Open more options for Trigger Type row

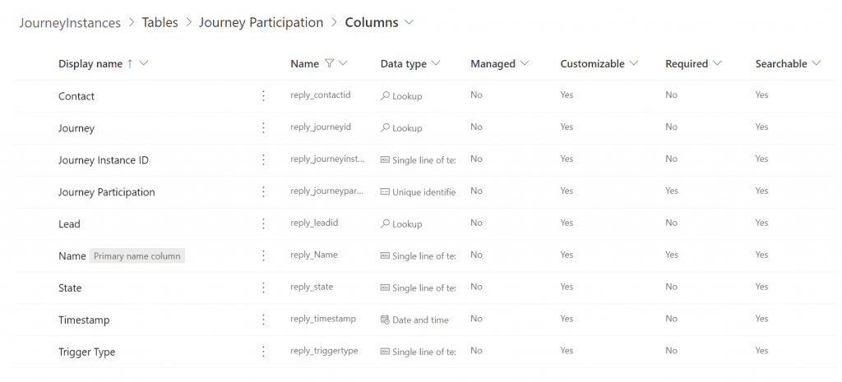263,352
